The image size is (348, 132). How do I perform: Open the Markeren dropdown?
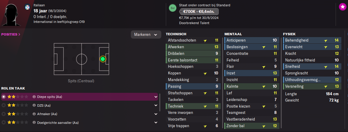146,35
